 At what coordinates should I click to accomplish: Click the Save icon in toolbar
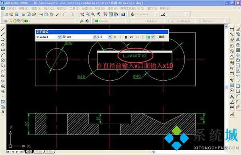coord(16,14)
